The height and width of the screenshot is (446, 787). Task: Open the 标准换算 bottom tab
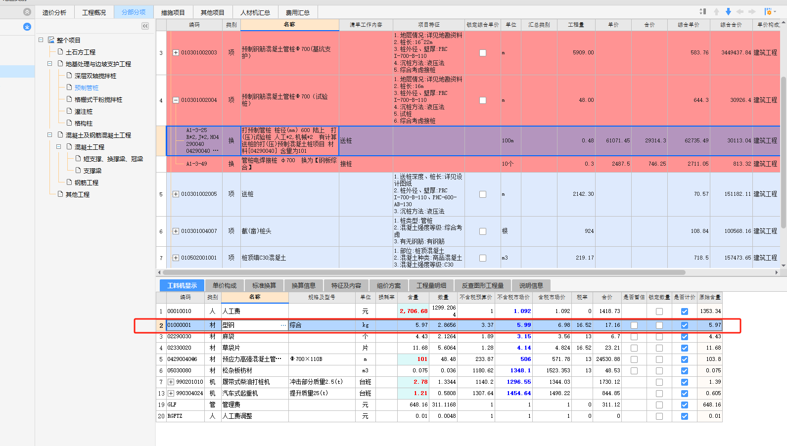tap(264, 285)
